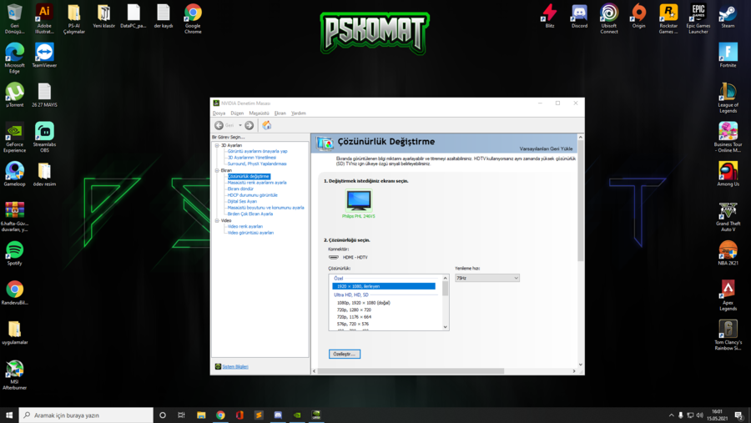
Task: Open Masaüstü renk ayarlarını ayarla
Action: tap(257, 183)
